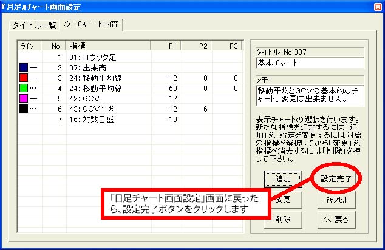Click the magenta swatch for GCV
The image size is (385, 250).
click(24, 98)
